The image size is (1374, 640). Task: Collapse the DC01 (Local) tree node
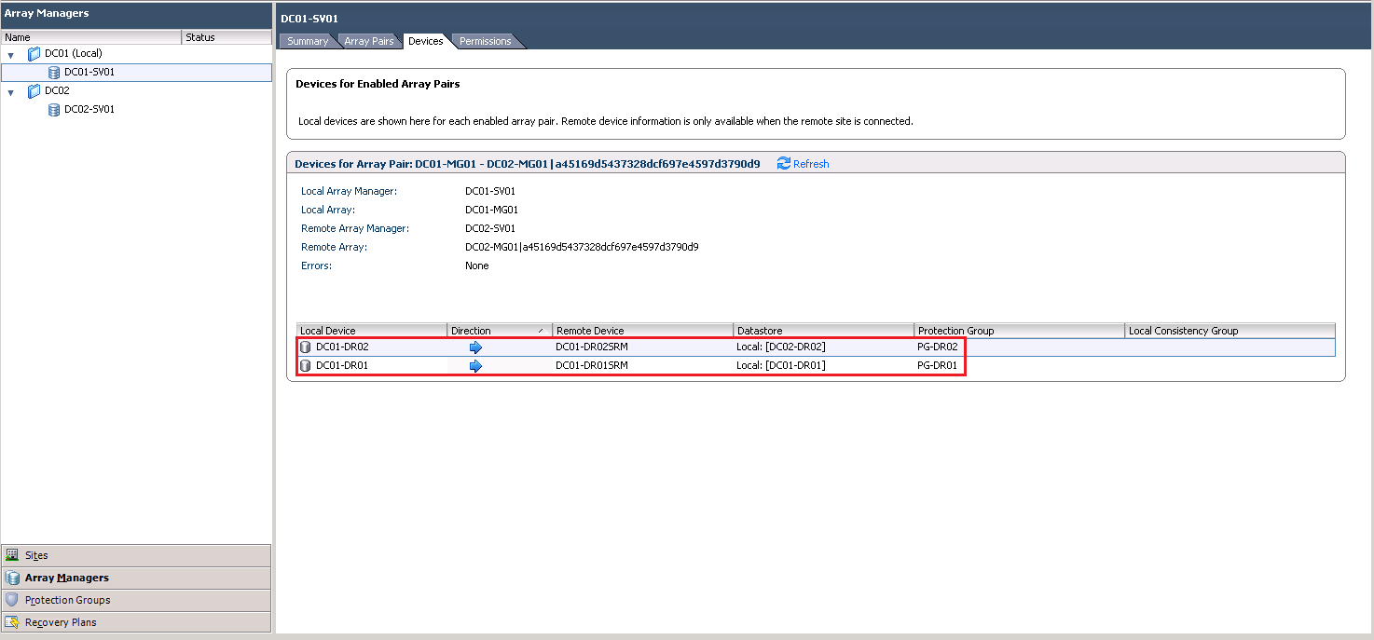tap(11, 54)
